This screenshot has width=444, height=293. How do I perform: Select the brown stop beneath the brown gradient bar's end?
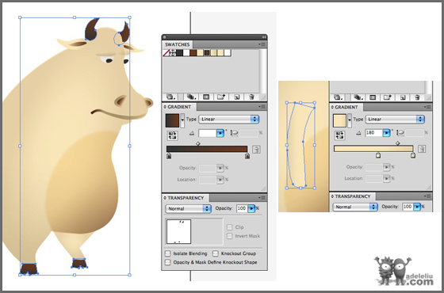(247, 156)
